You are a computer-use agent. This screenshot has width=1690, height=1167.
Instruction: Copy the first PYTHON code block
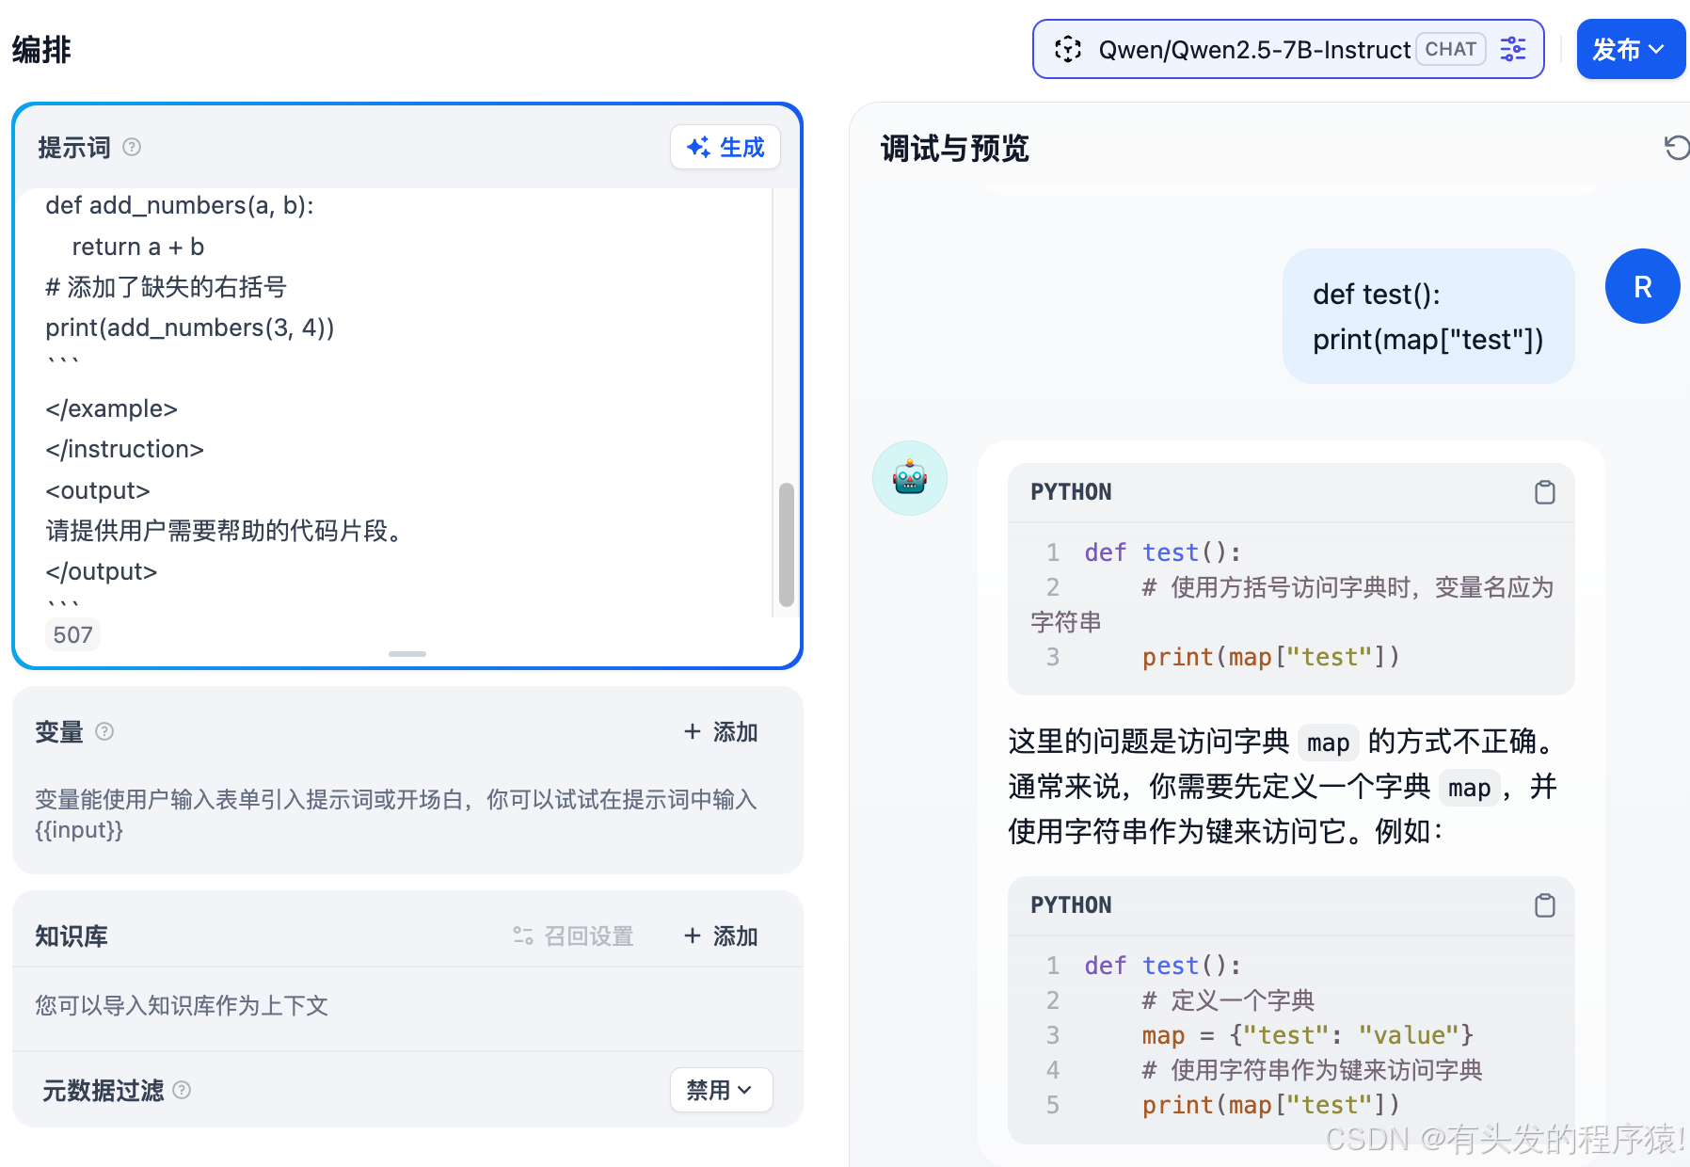(x=1545, y=492)
